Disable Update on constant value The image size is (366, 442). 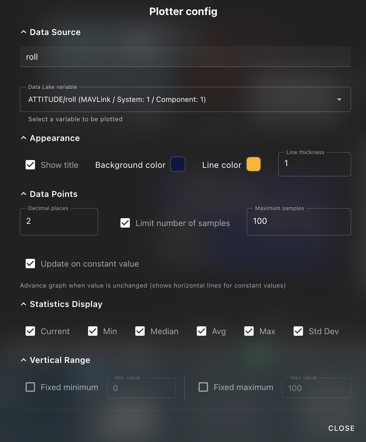pyautogui.click(x=30, y=264)
